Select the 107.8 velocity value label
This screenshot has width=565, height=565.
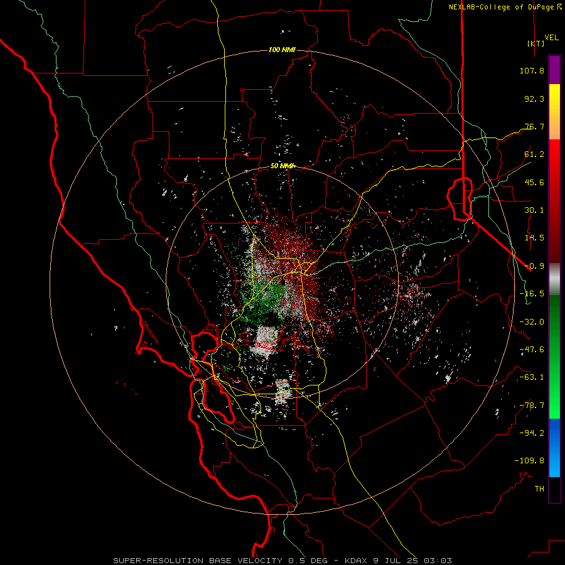(532, 70)
